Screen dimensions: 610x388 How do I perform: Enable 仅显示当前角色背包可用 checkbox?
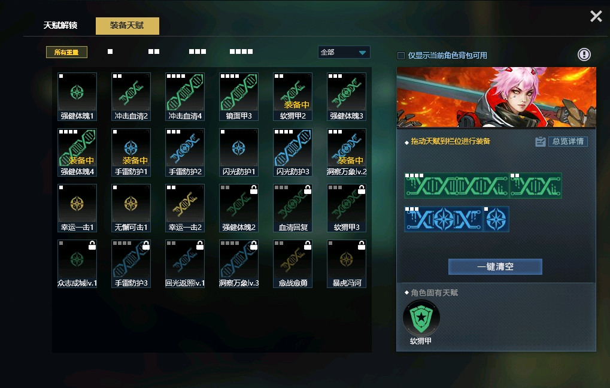(x=401, y=55)
